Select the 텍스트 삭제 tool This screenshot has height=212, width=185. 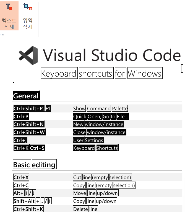[9, 16]
